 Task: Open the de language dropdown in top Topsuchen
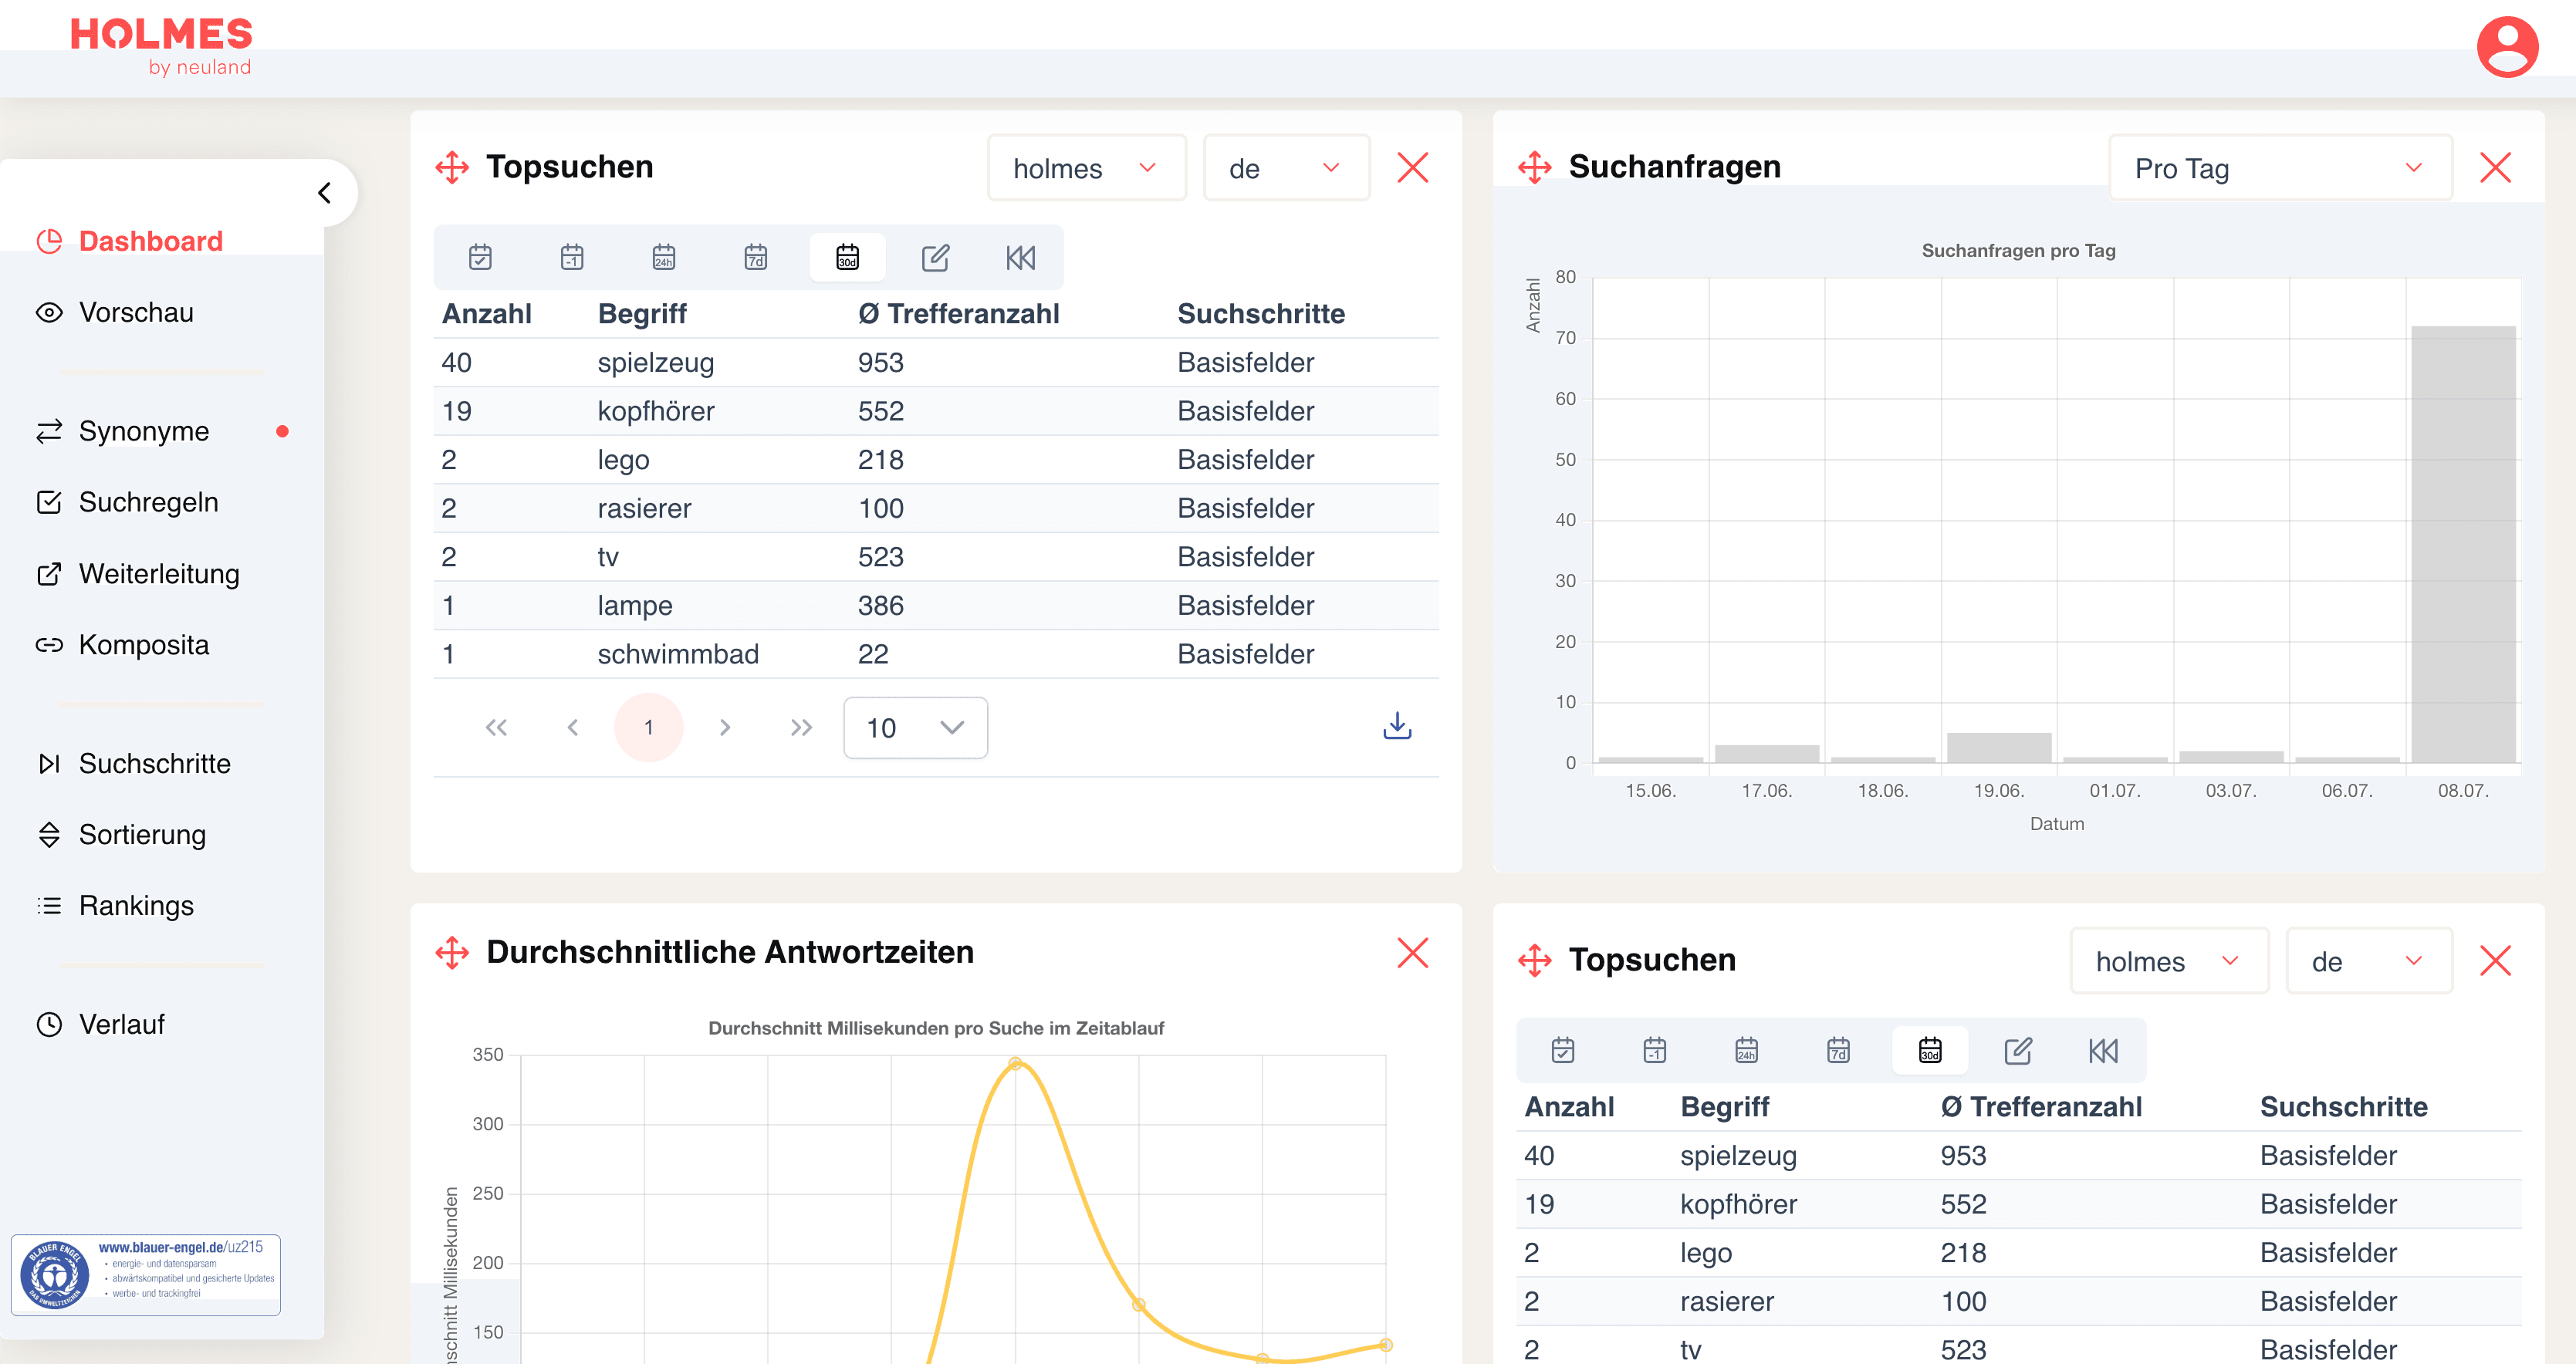pos(1286,168)
